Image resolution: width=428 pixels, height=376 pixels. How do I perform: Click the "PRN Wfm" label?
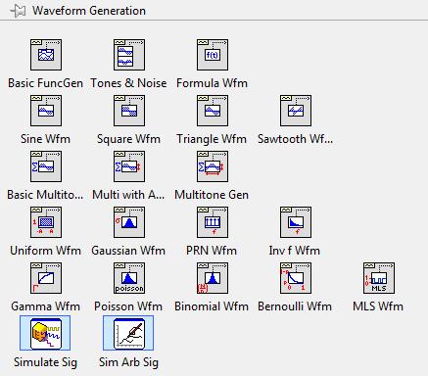(212, 251)
